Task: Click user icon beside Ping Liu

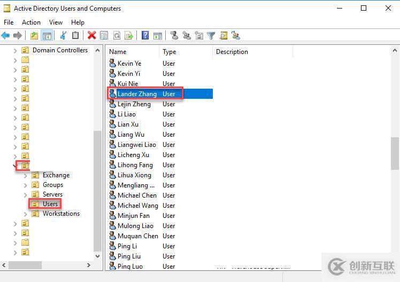Action: coord(112,256)
